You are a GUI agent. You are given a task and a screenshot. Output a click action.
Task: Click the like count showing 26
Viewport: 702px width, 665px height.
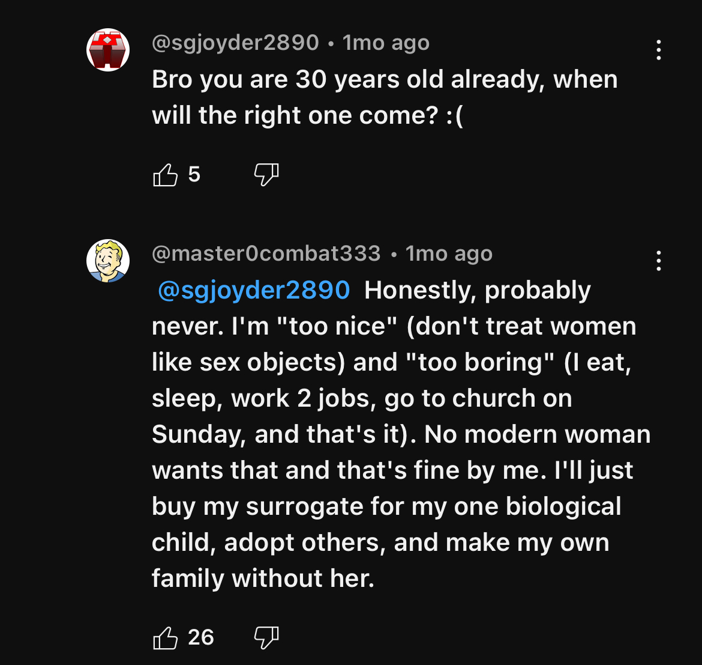pyautogui.click(x=200, y=637)
